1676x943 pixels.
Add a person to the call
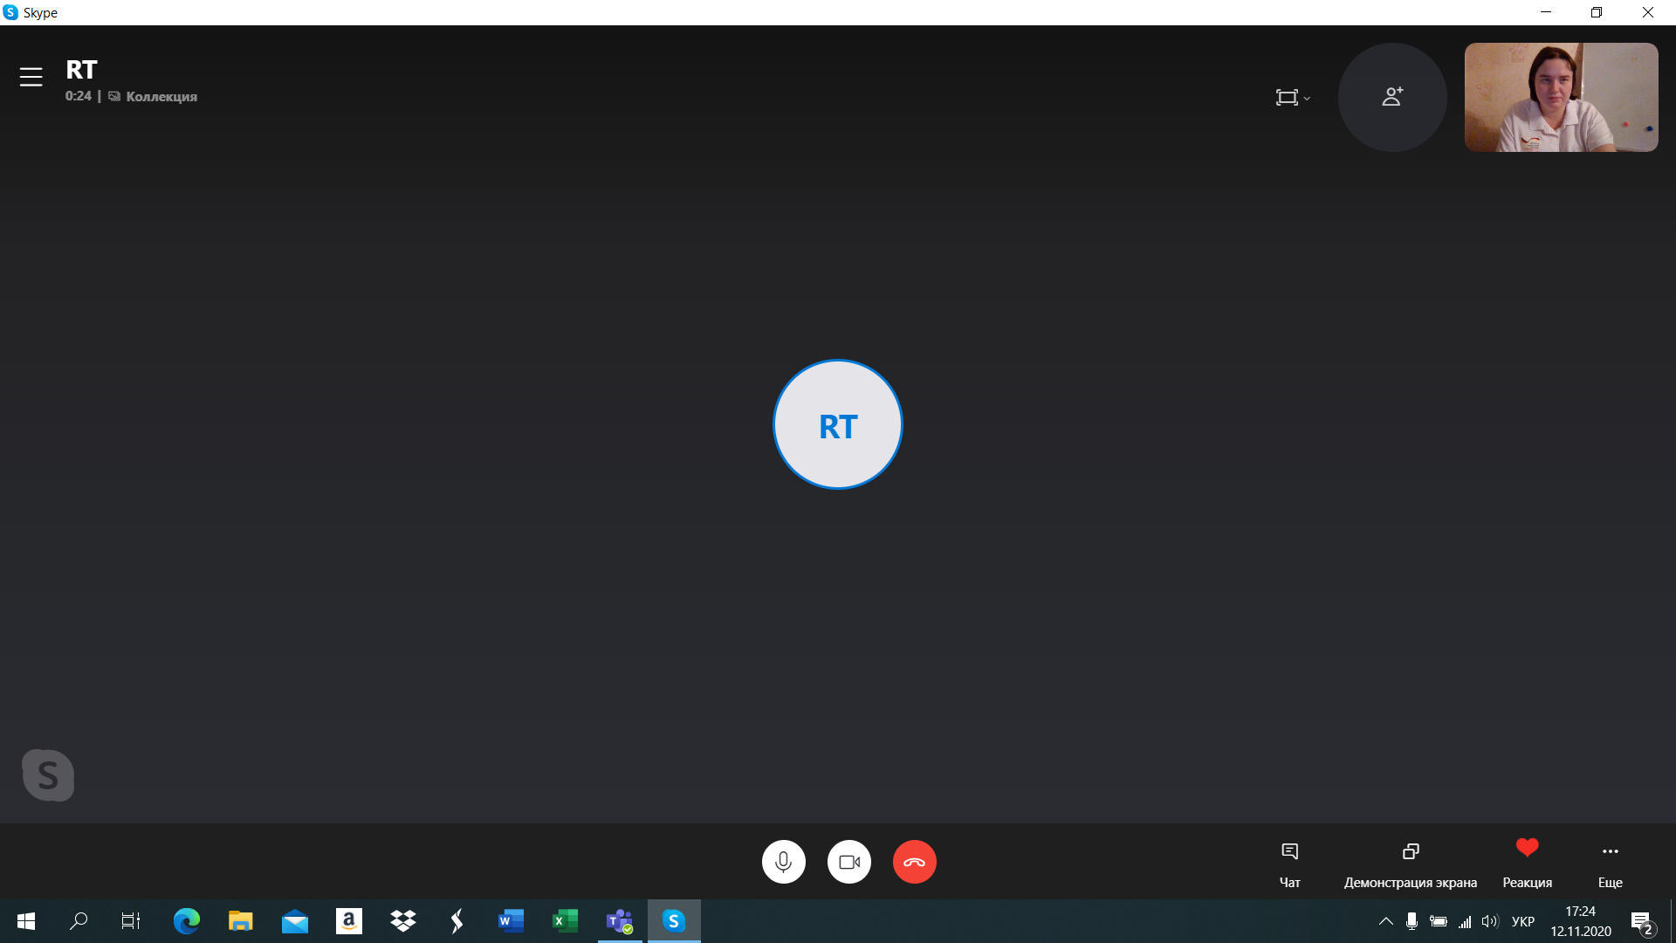1392,97
